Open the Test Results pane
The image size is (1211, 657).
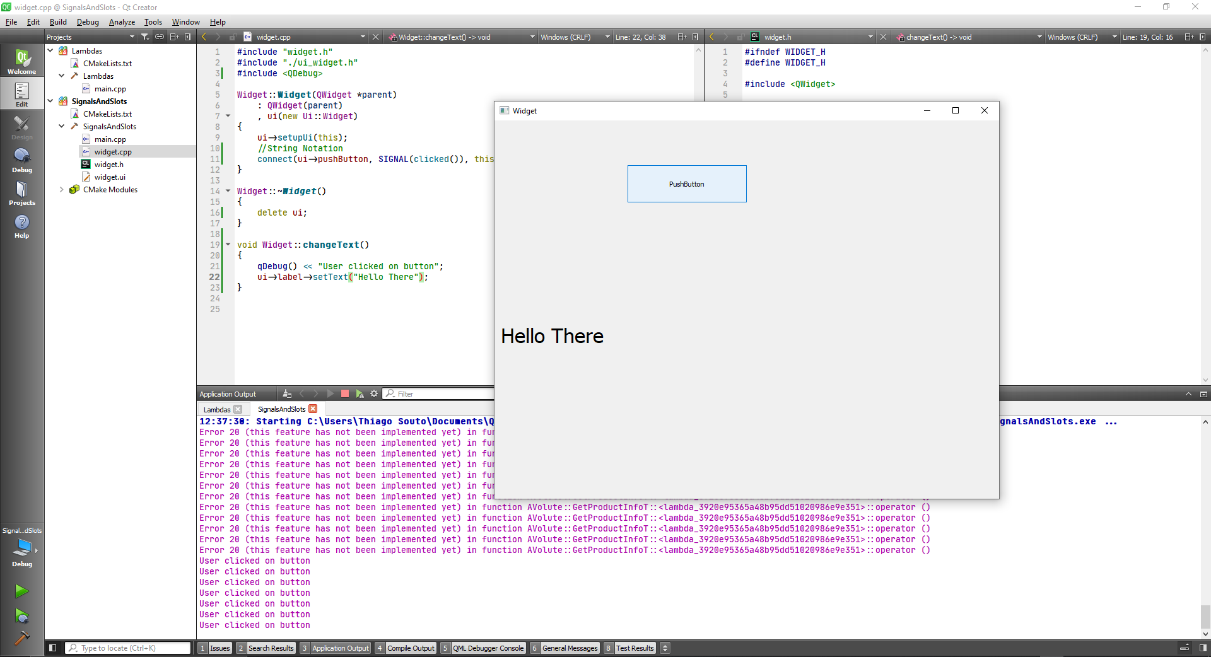[629, 648]
